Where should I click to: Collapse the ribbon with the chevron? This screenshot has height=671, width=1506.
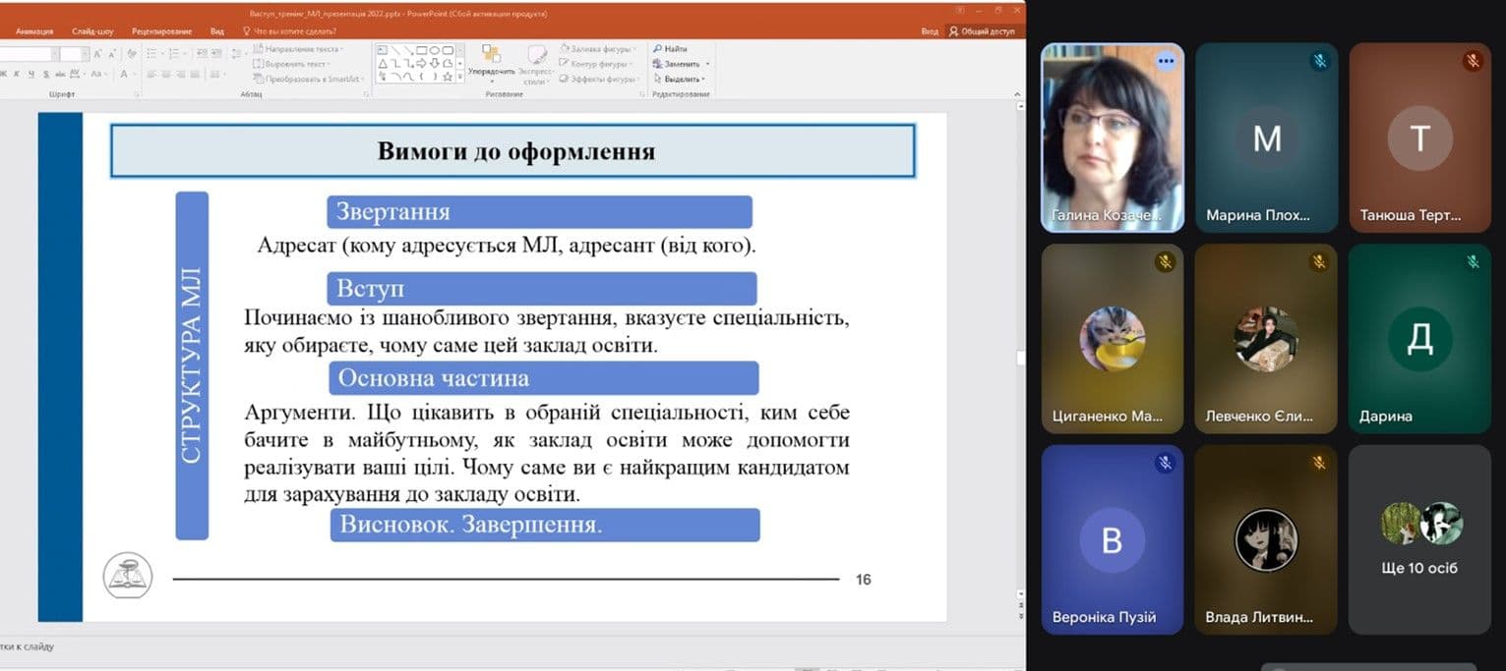click(x=1018, y=94)
